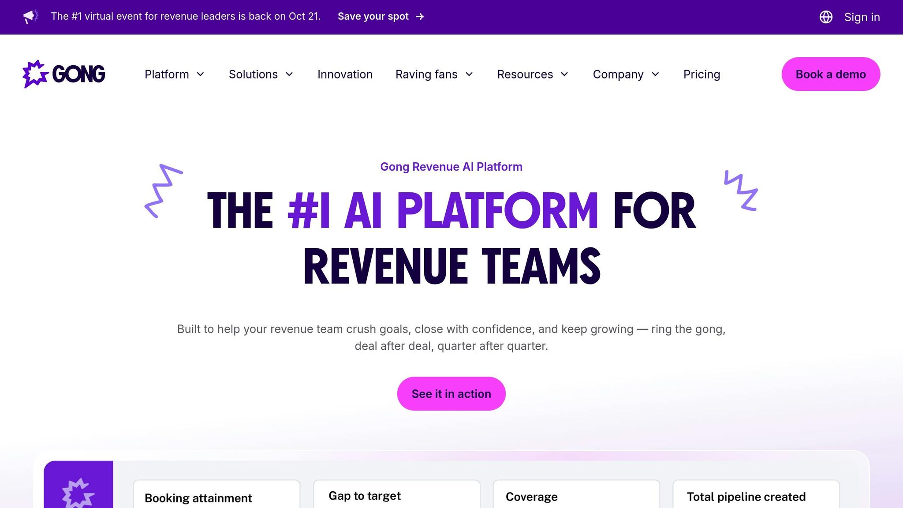Click the globe language icon
Screen dimensions: 903x508
[x=826, y=17]
